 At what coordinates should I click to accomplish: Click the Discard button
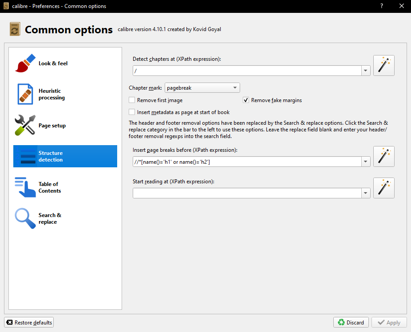pyautogui.click(x=351, y=322)
